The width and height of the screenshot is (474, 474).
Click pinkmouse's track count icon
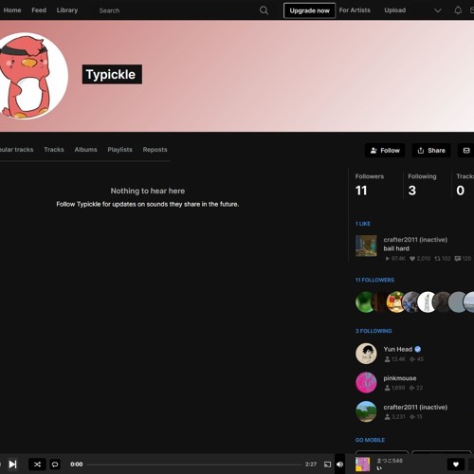coord(412,388)
